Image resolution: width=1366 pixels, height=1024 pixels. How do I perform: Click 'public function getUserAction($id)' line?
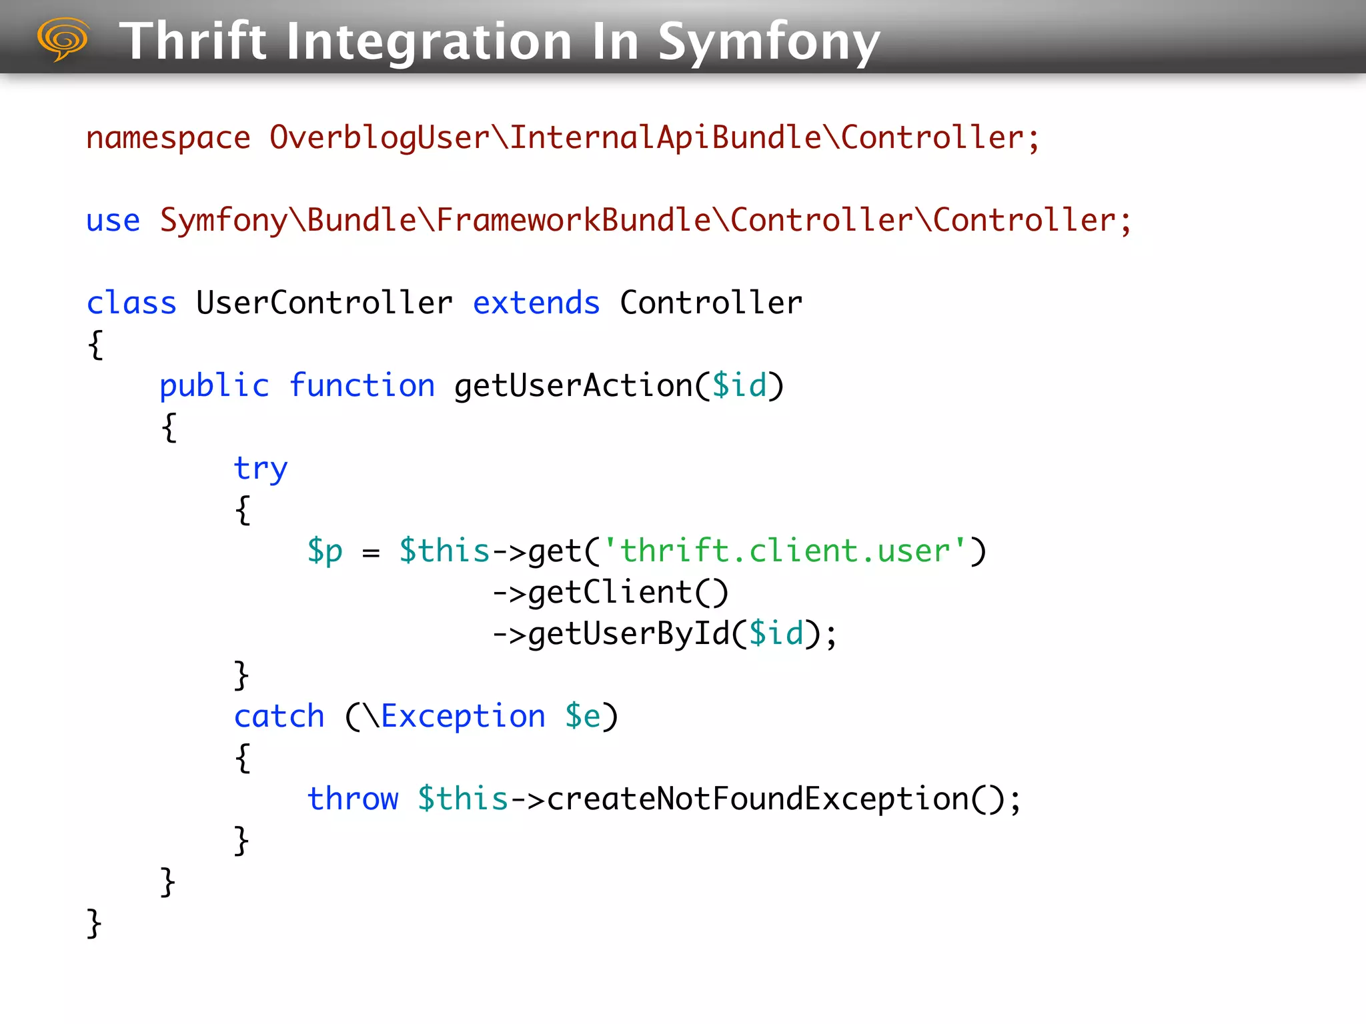(x=472, y=386)
